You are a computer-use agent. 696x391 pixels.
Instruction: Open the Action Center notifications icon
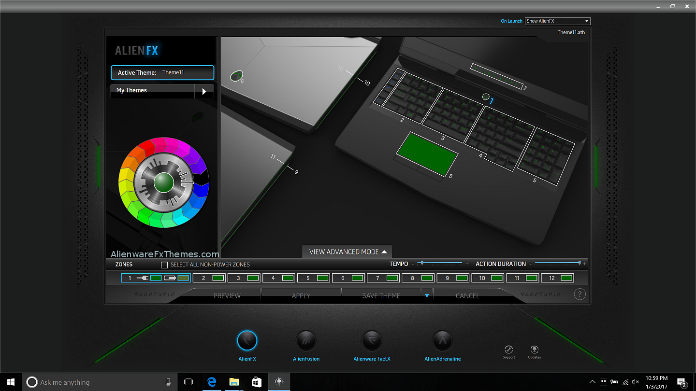(681, 382)
